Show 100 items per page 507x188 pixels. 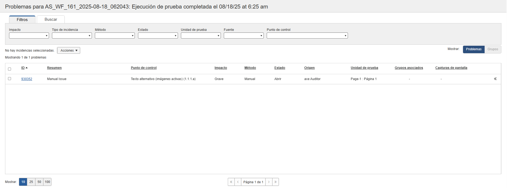pyautogui.click(x=47, y=182)
